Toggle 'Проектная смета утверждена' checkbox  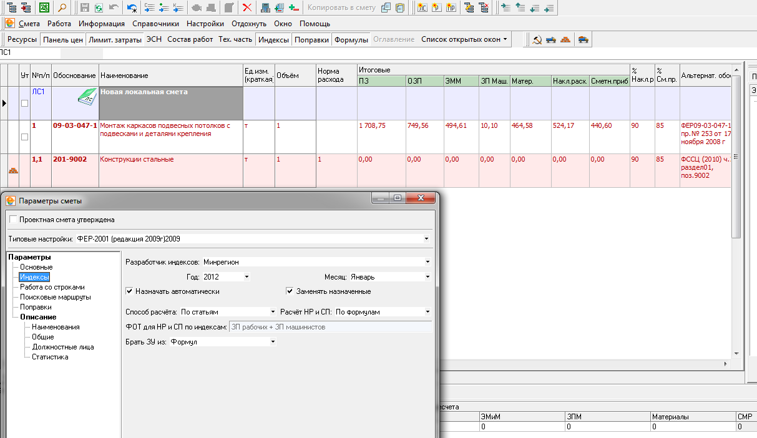coord(14,220)
